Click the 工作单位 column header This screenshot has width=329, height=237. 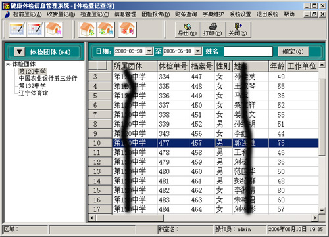[302, 66]
